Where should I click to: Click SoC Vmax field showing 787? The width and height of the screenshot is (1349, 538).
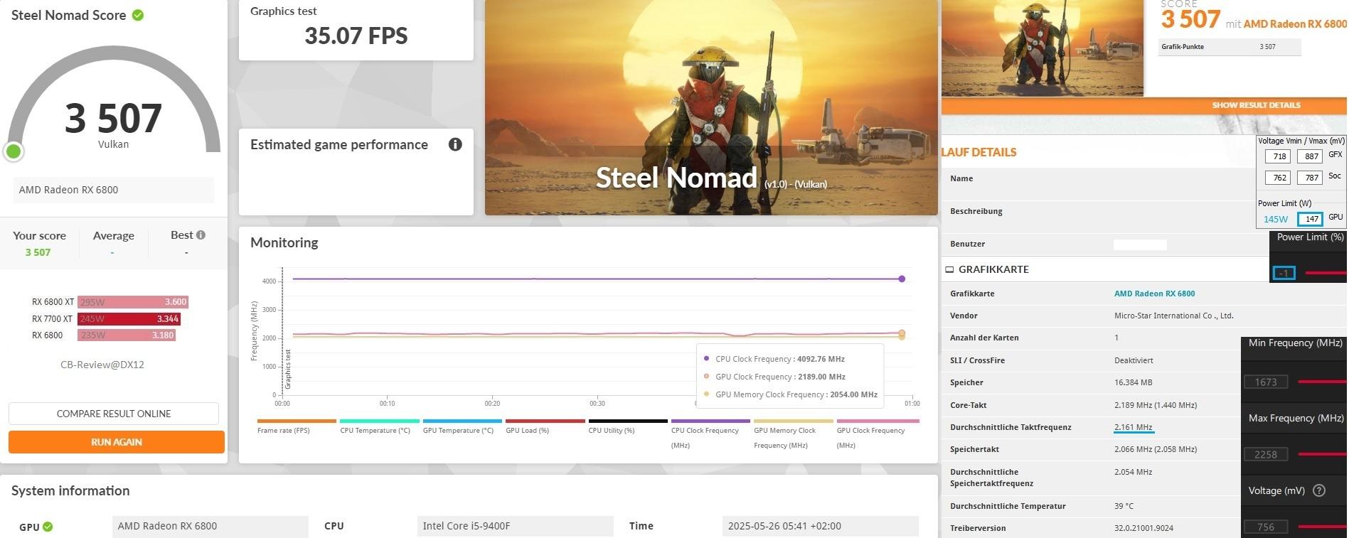[x=1311, y=178]
